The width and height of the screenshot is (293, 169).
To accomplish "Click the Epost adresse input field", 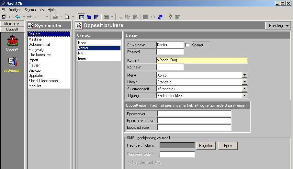I will tap(194, 127).
